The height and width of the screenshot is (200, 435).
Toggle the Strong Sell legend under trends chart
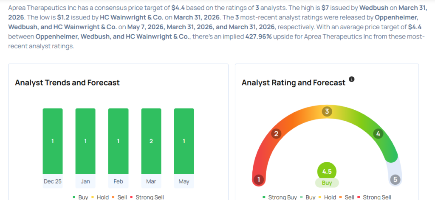[147, 197]
